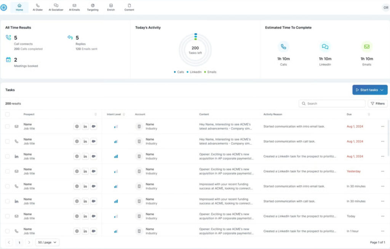This screenshot has width=390, height=249.
Task: Check the LinkedIn task row due In 30 minutes
Action: tap(8, 201)
